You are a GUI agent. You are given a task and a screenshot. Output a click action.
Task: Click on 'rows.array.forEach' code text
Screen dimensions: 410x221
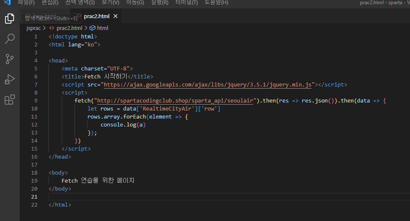(116, 117)
